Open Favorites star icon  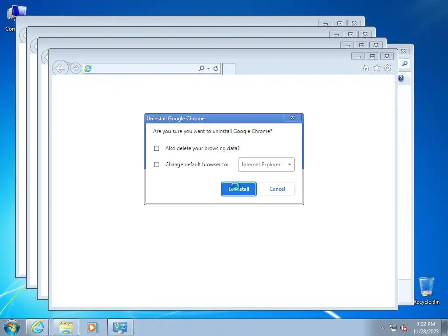pyautogui.click(x=377, y=68)
